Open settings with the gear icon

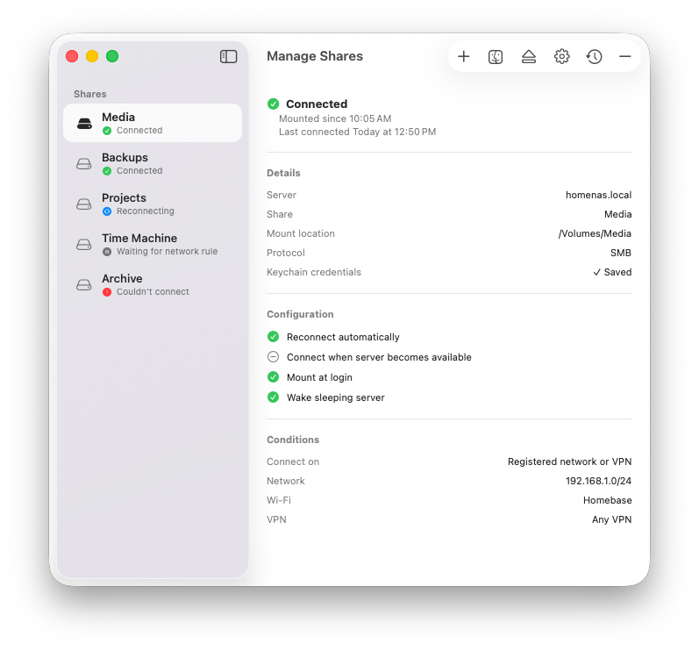click(x=561, y=57)
